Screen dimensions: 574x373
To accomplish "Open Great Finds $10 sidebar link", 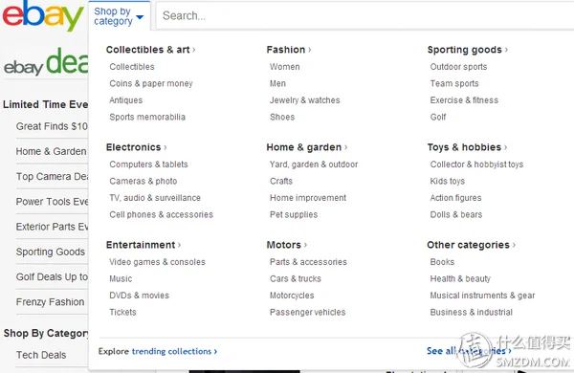I will (x=52, y=126).
